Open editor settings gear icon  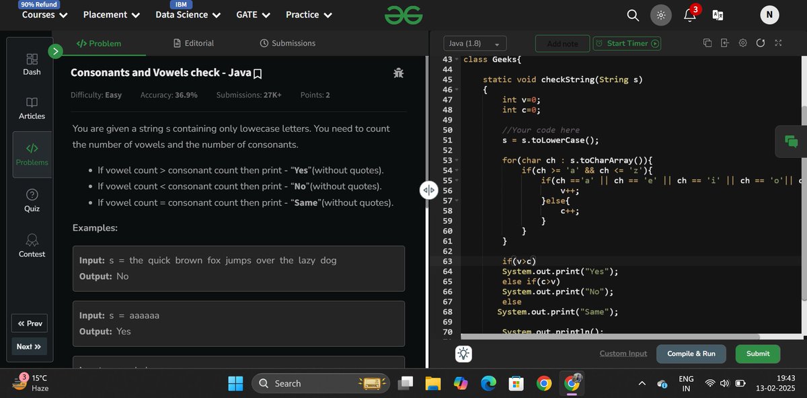click(743, 43)
